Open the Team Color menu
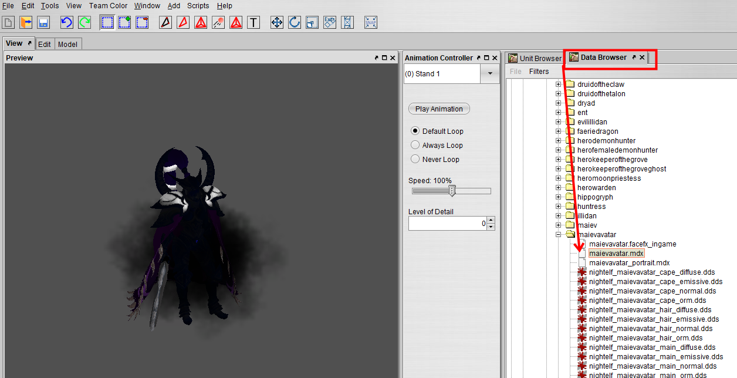 click(x=108, y=6)
